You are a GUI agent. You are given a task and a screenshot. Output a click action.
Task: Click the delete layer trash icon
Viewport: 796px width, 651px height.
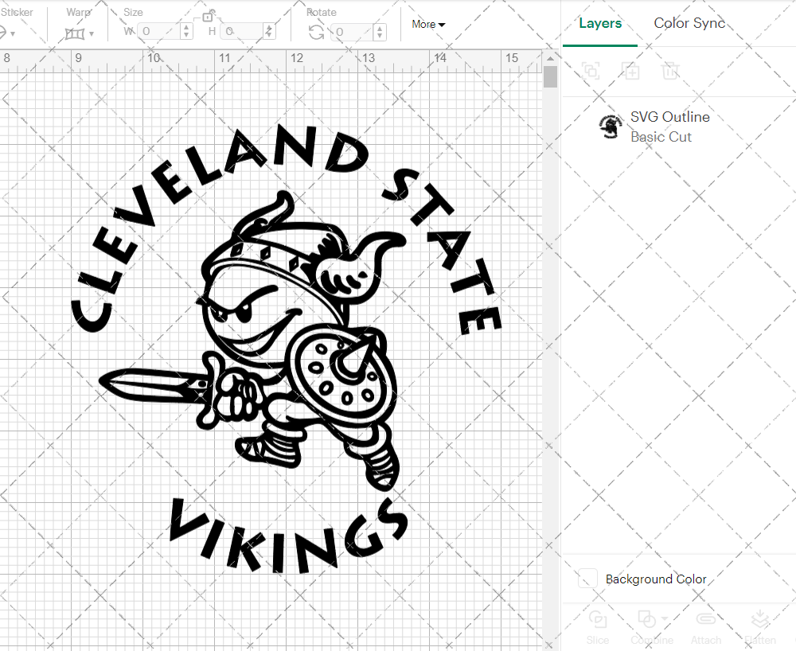[x=671, y=71]
